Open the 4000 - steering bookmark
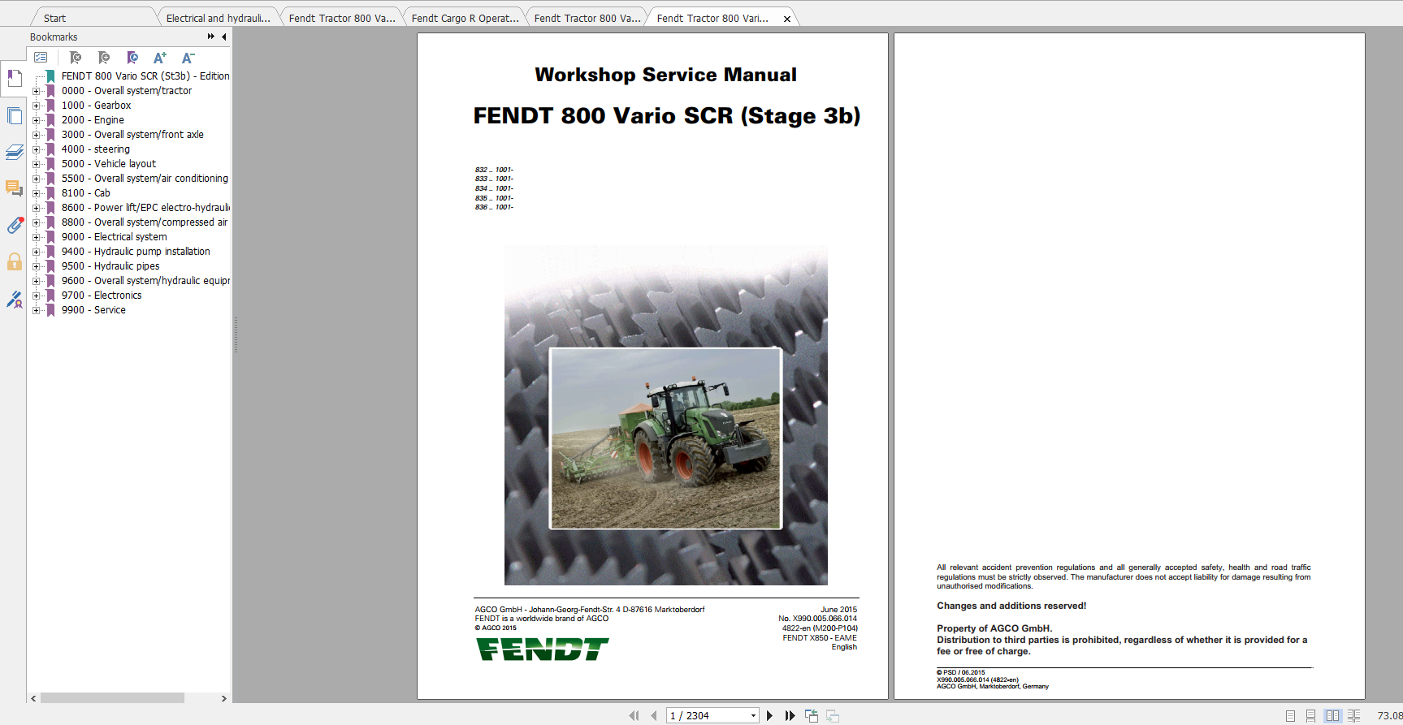This screenshot has height=725, width=1403. (96, 149)
